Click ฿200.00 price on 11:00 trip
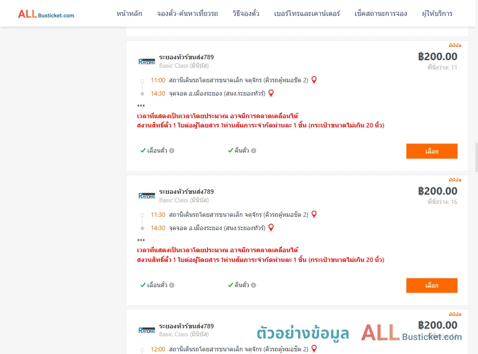Screen dimensions: 478x354 [438, 56]
